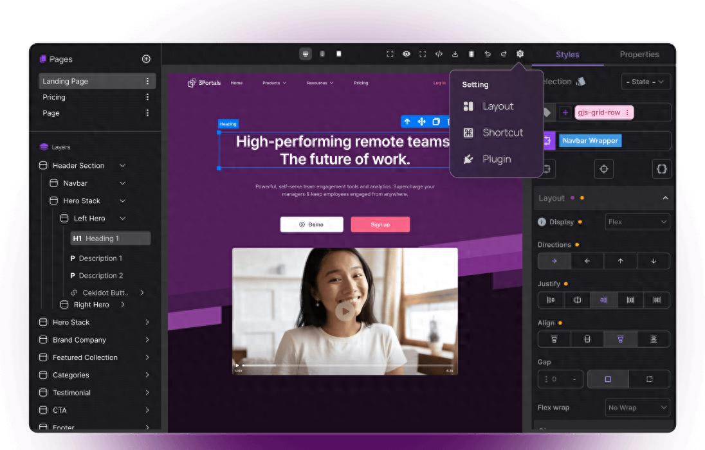
Task: Click the settings gear icon
Action: [520, 54]
